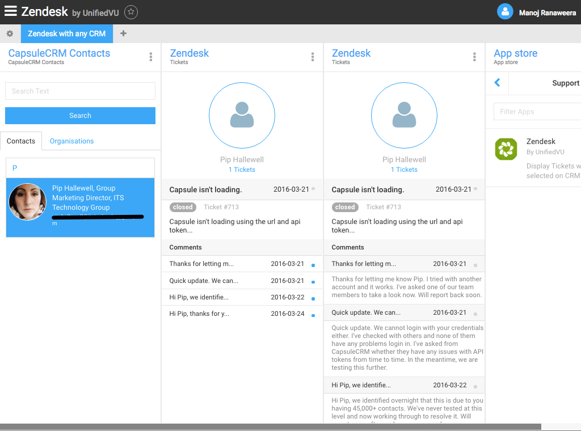Open first Zendesk panel kebab menu
This screenshot has height=431, width=581.
tap(313, 57)
